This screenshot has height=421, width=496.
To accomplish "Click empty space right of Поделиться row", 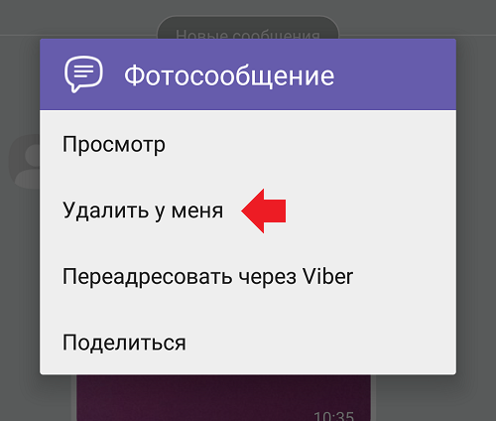I will point(320,343).
